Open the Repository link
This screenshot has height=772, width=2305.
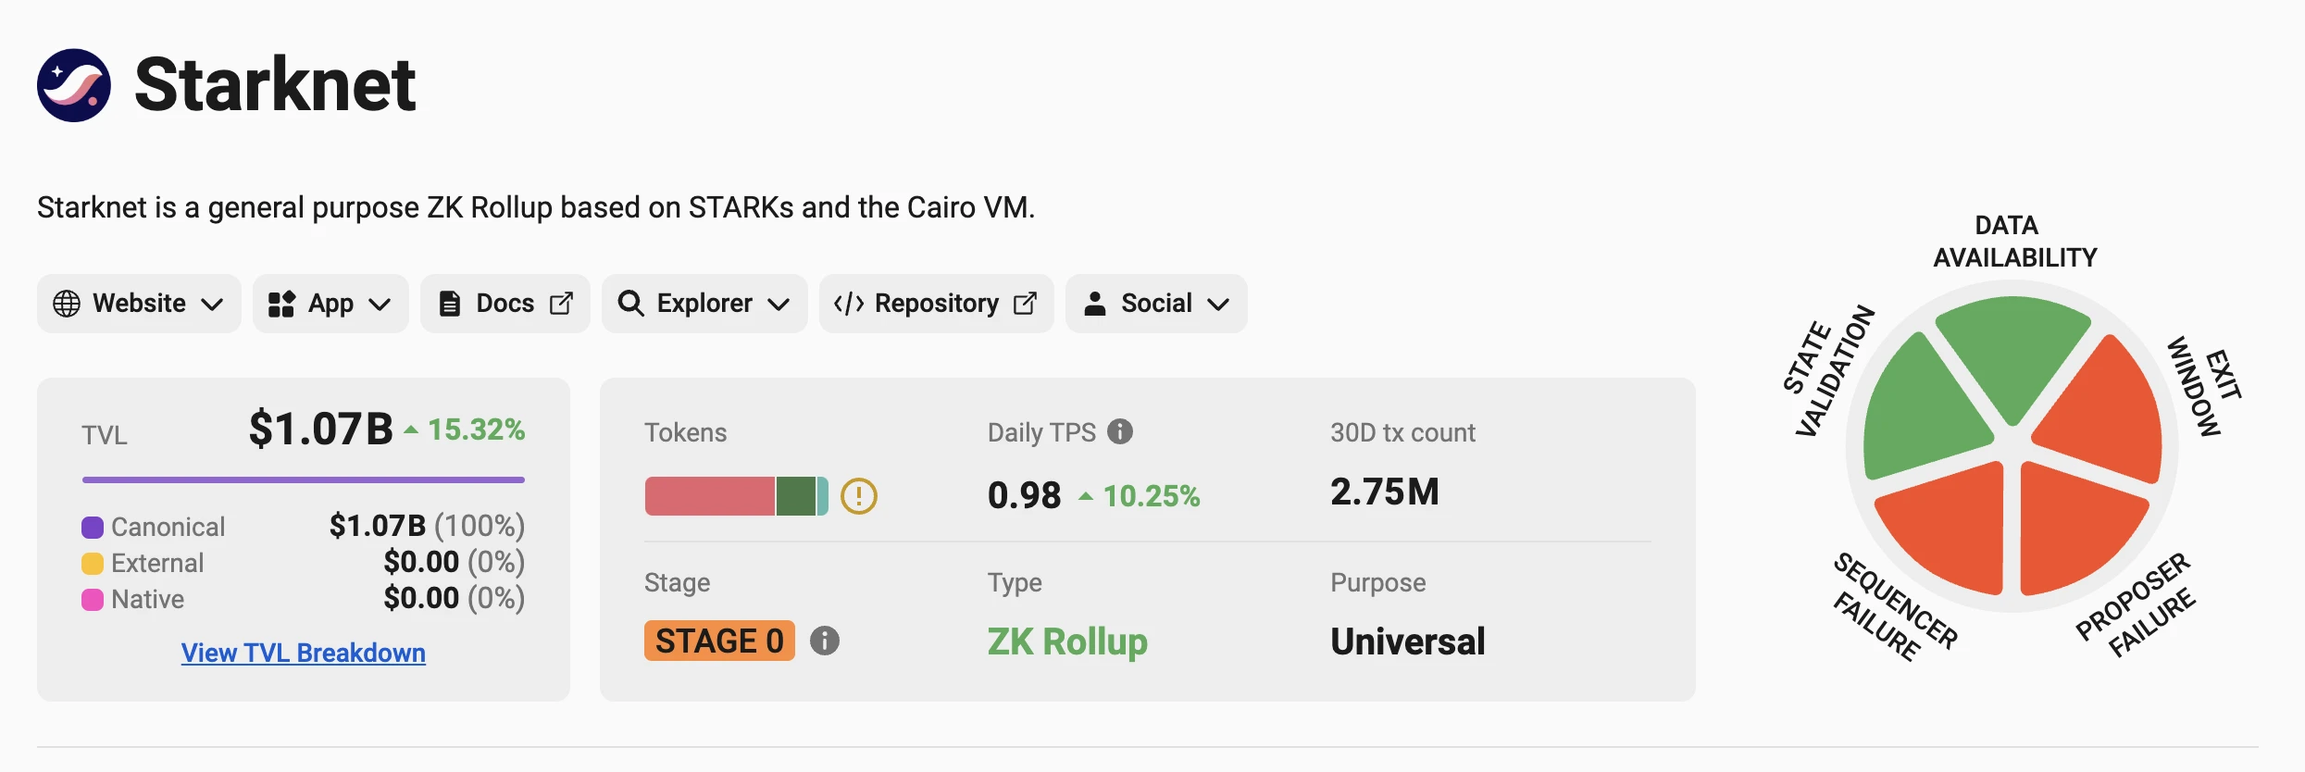pyautogui.click(x=936, y=304)
